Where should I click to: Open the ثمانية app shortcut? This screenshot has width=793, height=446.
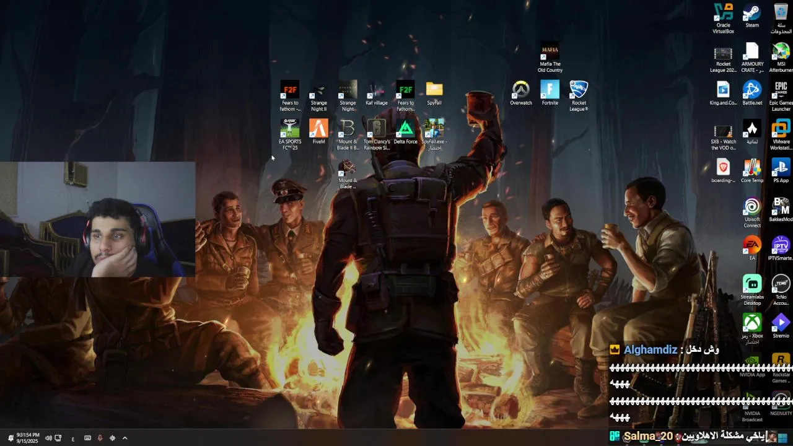pos(752,133)
